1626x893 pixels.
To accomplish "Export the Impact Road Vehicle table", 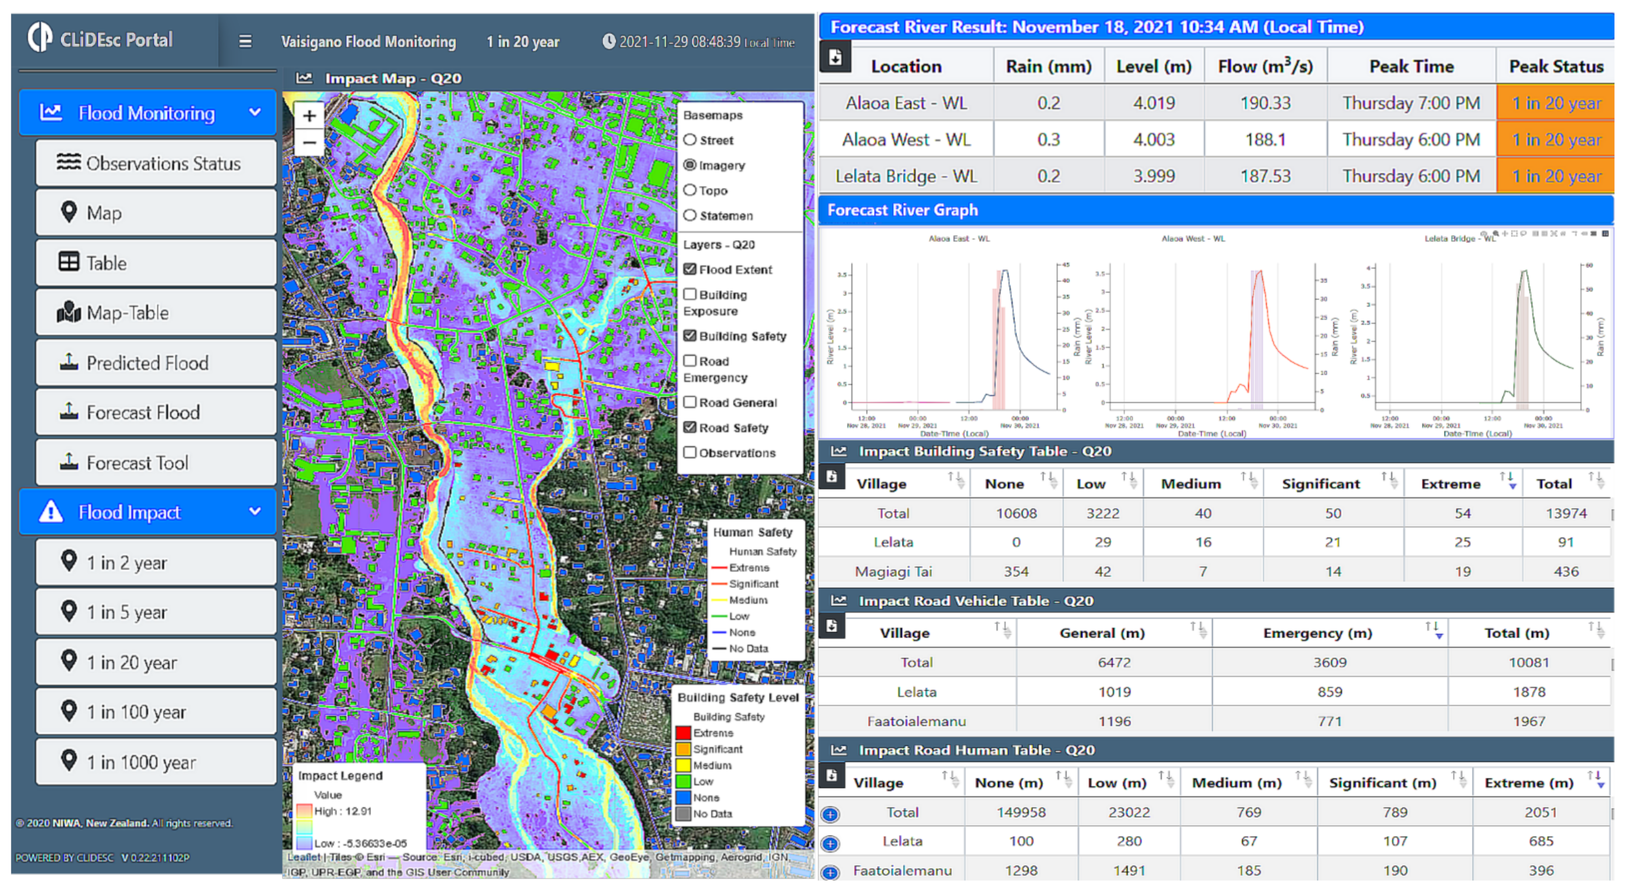I will point(831,626).
